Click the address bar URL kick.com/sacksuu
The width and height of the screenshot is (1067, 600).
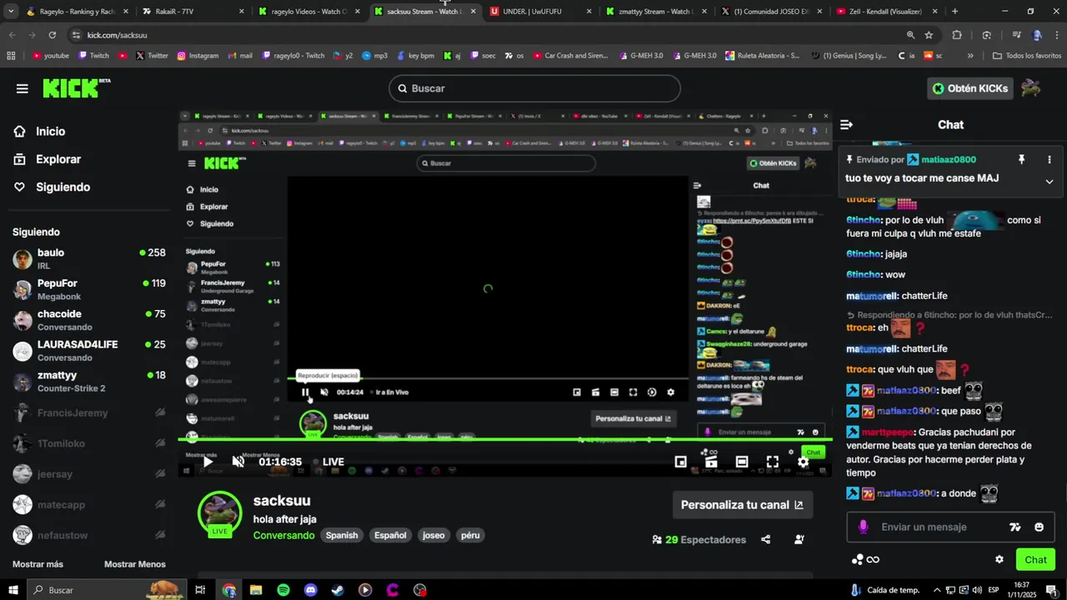point(118,35)
